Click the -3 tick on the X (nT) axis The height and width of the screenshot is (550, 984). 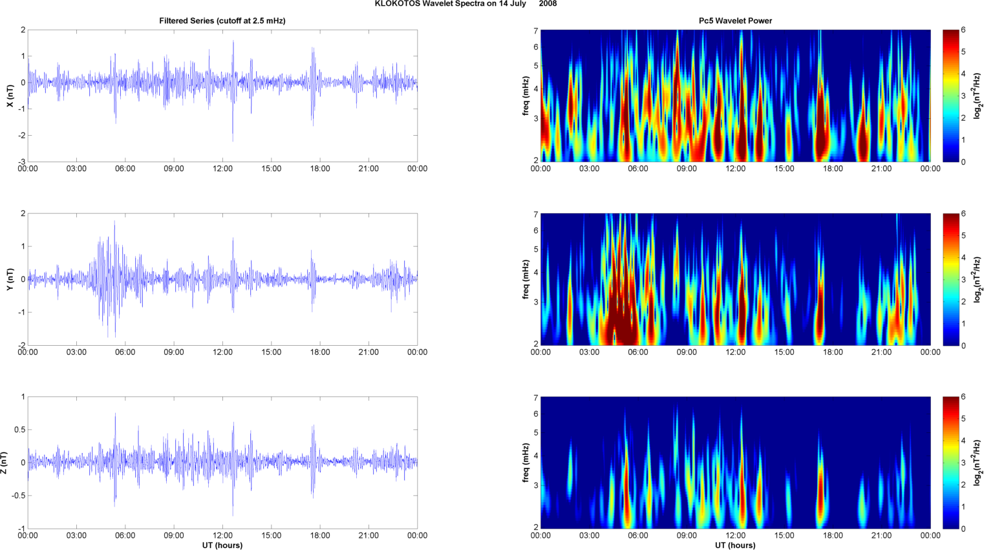22,162
